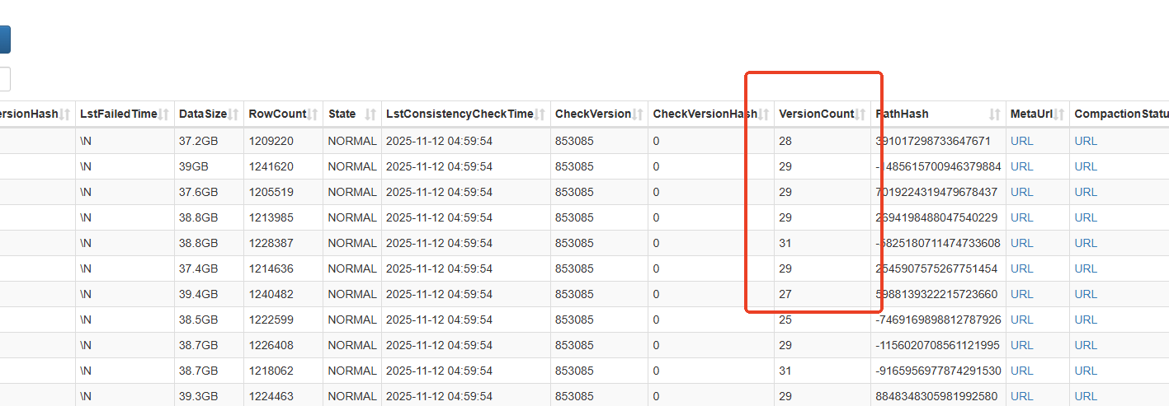The width and height of the screenshot is (1169, 406).
Task: Click the State column sort icon
Action: [370, 114]
